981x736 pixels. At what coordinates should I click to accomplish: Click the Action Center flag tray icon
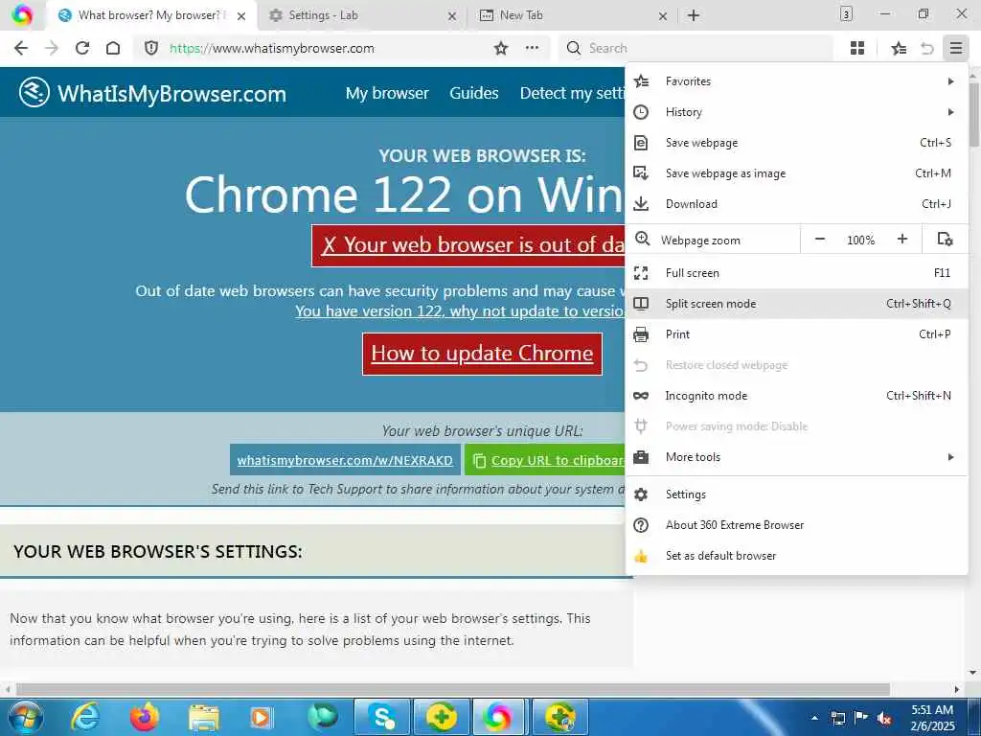pyautogui.click(x=861, y=718)
